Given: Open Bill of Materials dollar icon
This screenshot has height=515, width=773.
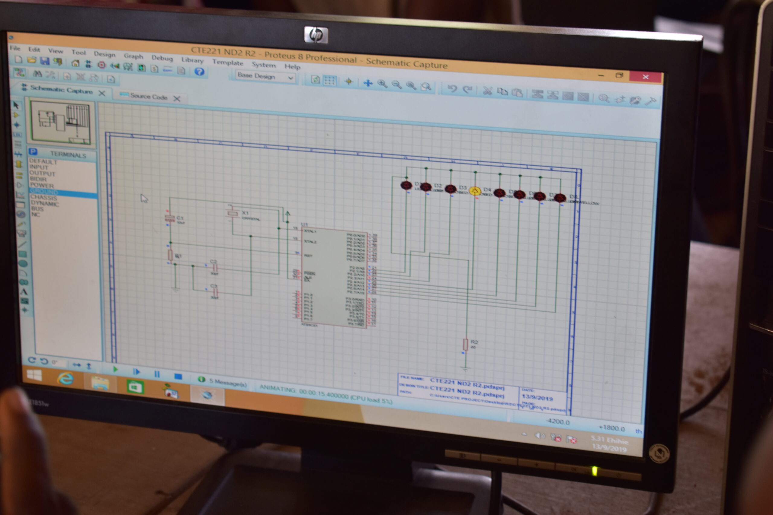Looking at the screenshot, I should coord(155,69).
